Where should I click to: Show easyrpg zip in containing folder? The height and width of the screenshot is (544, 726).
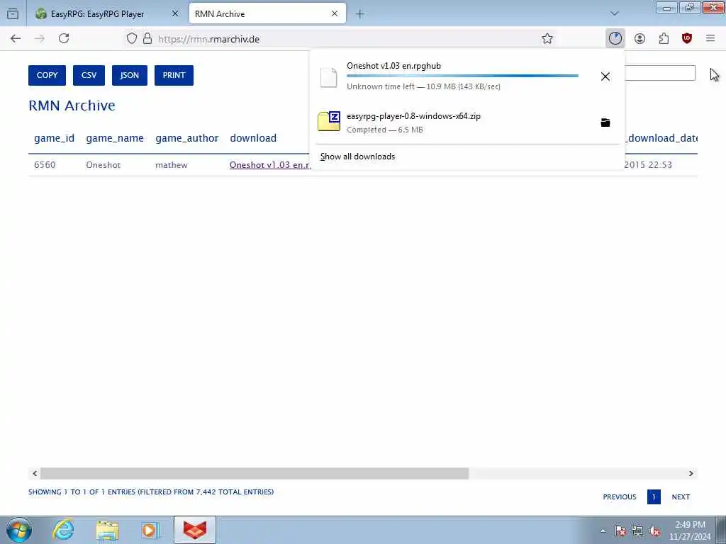tap(605, 122)
